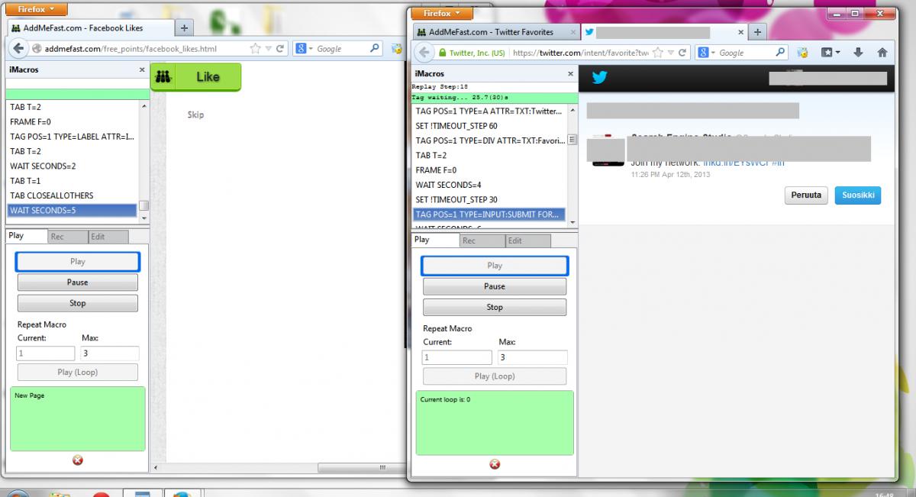The height and width of the screenshot is (497, 916).
Task: Switch to the Edit tab in the right iMacros panel
Action: pos(527,240)
